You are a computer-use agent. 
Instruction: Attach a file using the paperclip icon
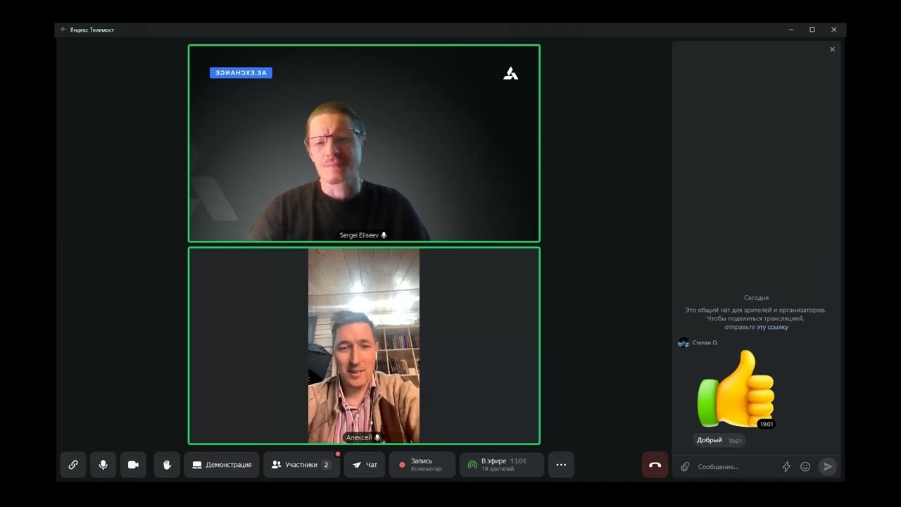click(685, 467)
